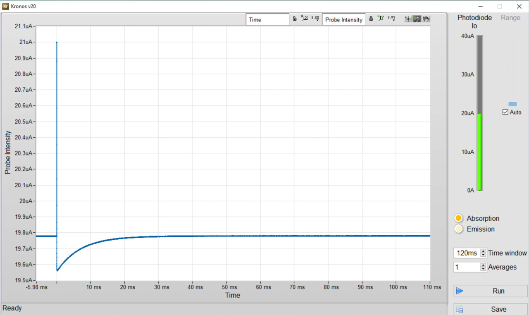The width and height of the screenshot is (529, 315).
Task: Open the Y-axis number format menu
Action: [x=391, y=19]
